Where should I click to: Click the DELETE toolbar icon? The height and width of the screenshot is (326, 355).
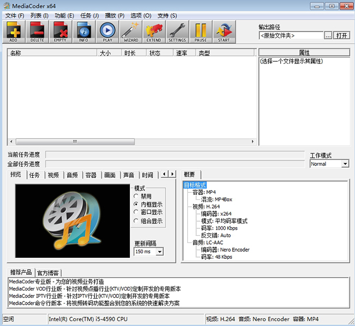(37, 32)
